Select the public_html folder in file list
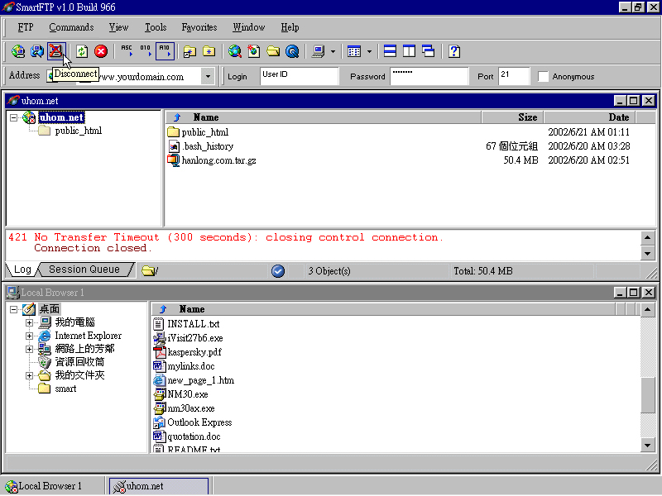The width and height of the screenshot is (662, 496). tap(205, 132)
